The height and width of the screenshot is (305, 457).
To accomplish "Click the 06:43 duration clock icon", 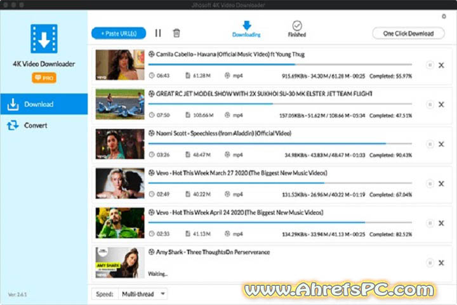I will (152, 76).
